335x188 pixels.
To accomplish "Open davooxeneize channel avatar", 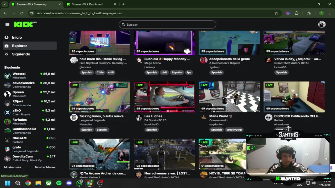I will point(8,85).
